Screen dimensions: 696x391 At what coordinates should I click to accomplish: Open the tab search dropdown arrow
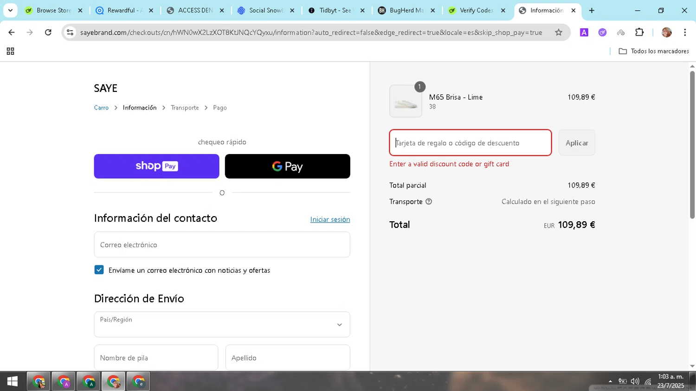click(x=10, y=10)
